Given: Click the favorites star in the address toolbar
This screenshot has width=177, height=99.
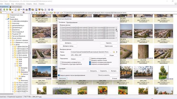Looking at the screenshot, I should (x=61, y=13).
